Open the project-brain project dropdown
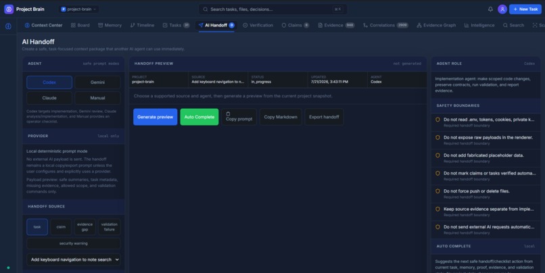The image size is (545, 273). [79, 9]
